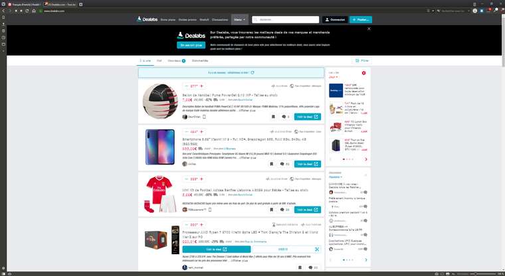The image size is (505, 276).
Task: Open the Adidas Benfica kit deal title
Action: click(x=245, y=190)
